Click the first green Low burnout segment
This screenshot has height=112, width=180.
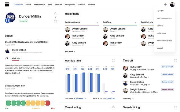9,103
